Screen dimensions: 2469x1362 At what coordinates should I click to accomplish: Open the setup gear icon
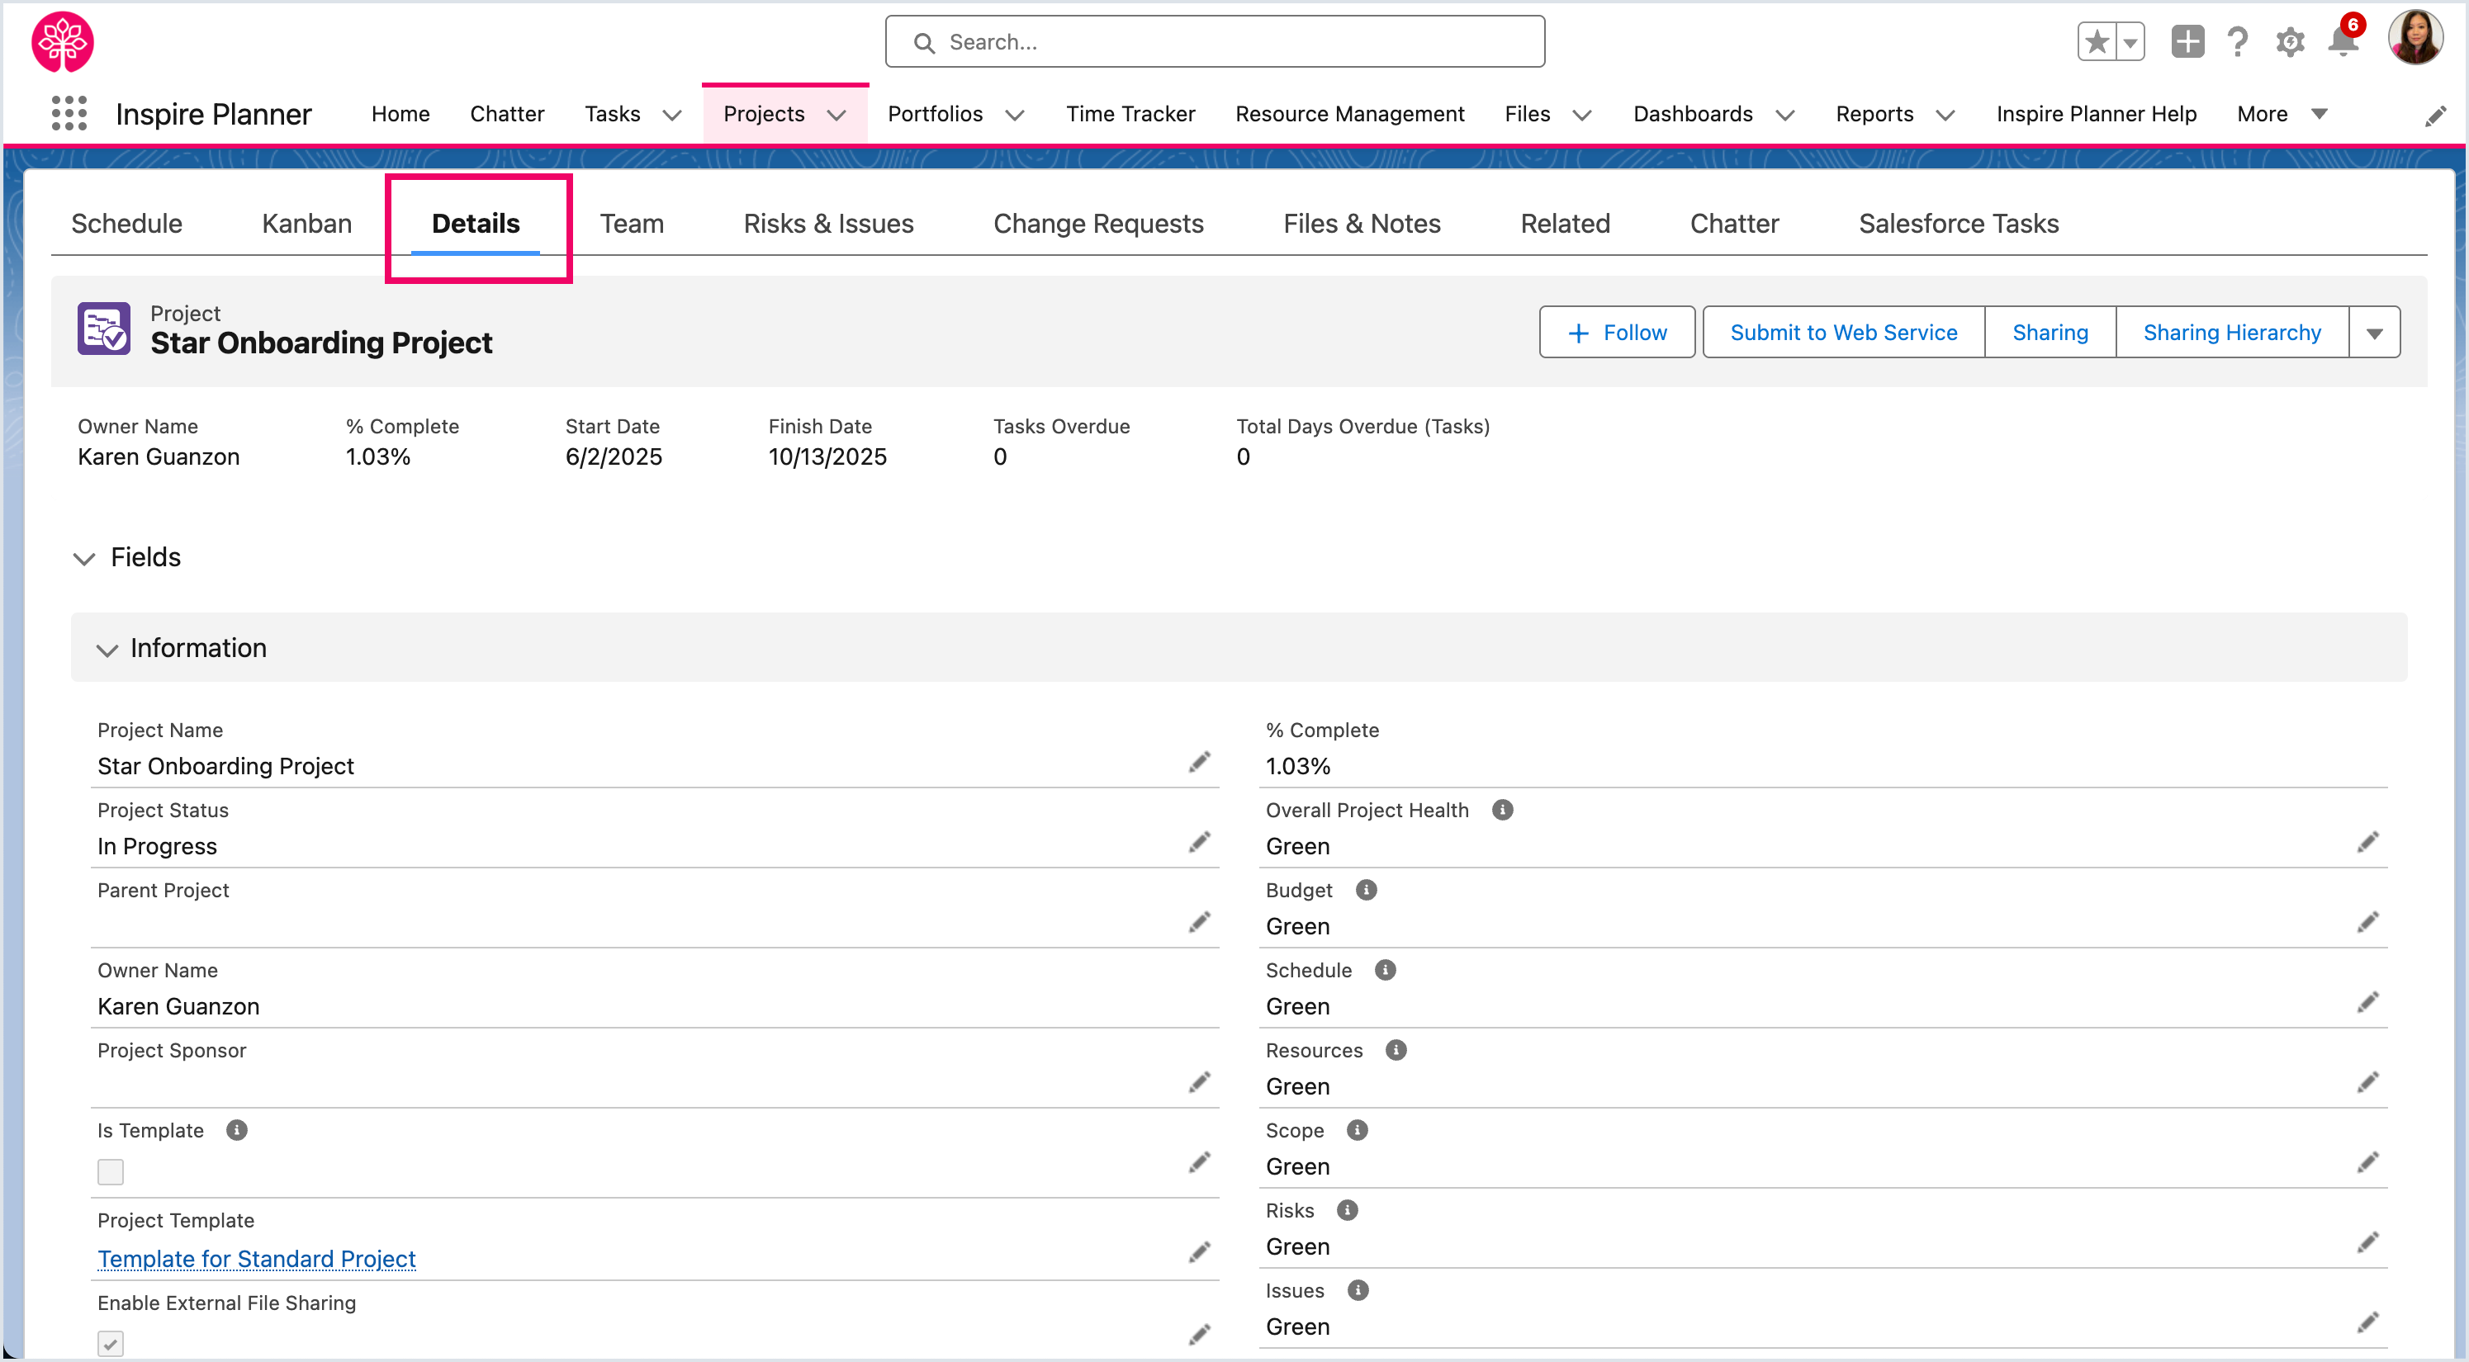pos(2291,42)
